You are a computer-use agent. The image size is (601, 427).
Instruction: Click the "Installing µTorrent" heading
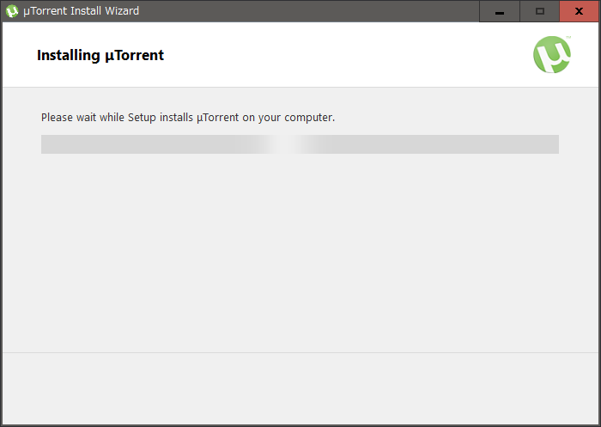tap(100, 56)
